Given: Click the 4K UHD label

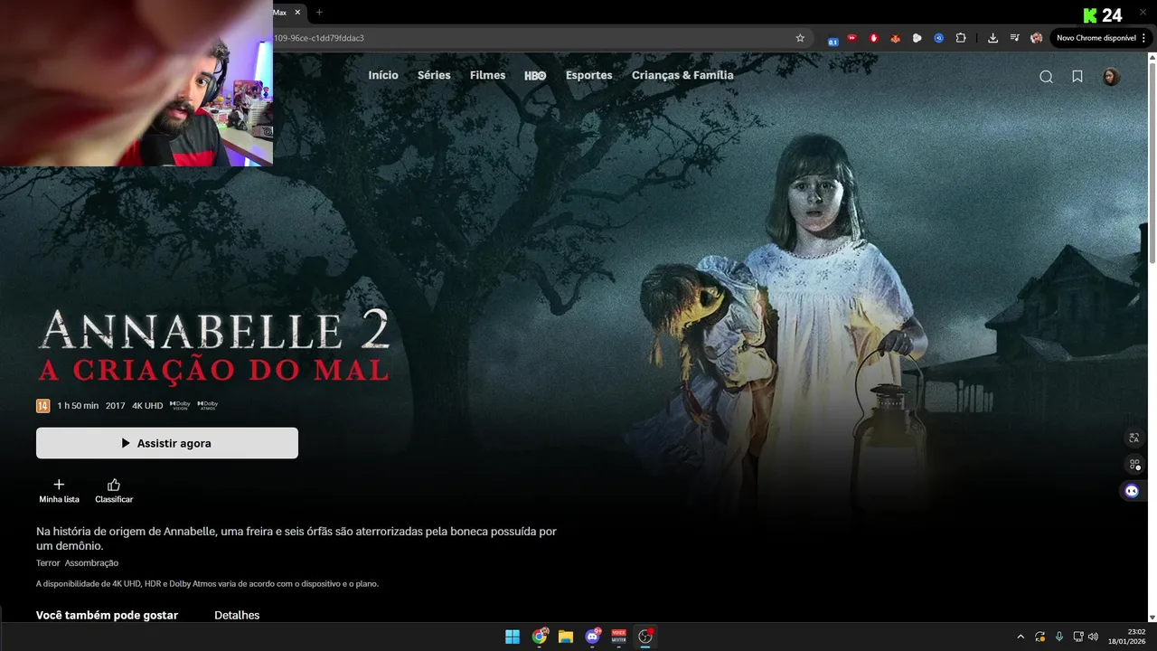Looking at the screenshot, I should coord(147,406).
